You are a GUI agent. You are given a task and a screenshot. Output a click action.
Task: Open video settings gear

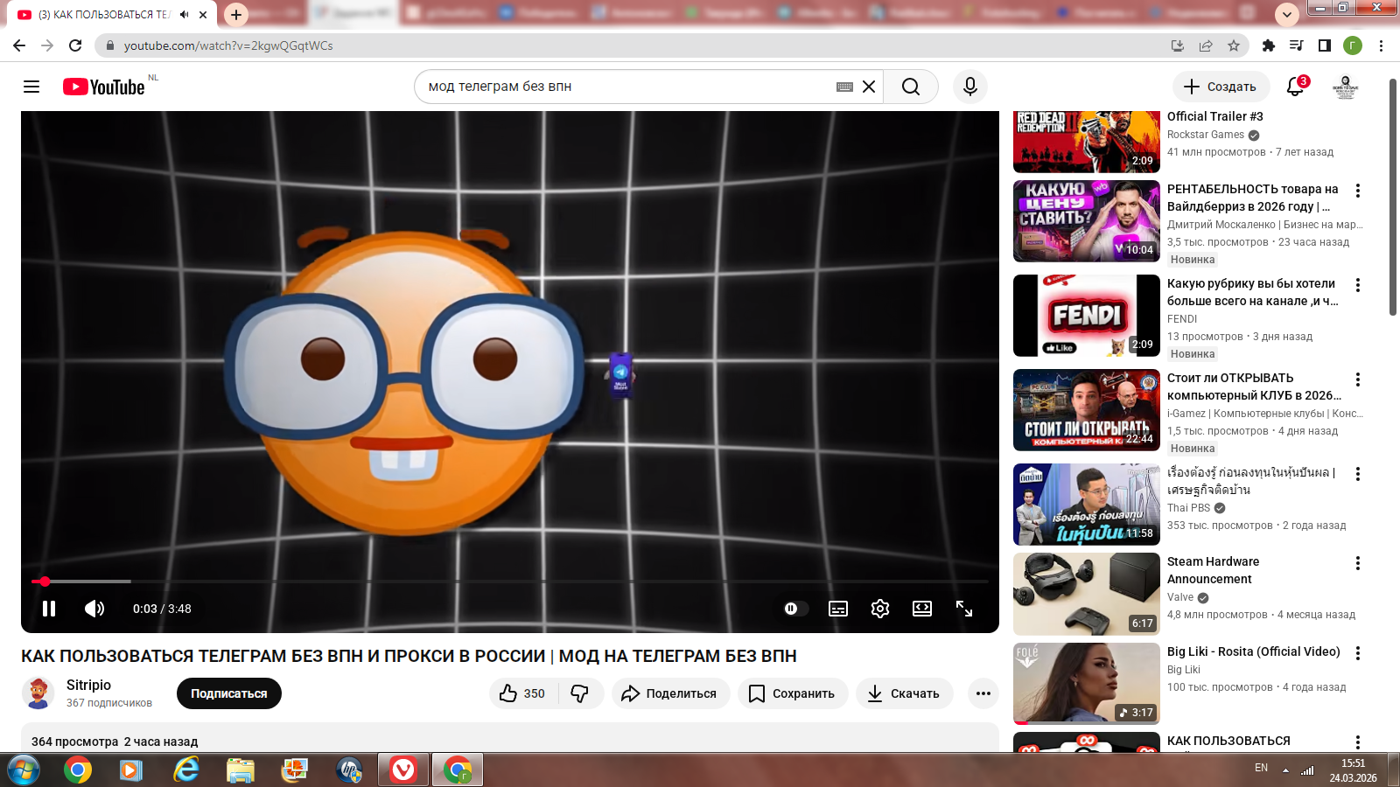(x=880, y=609)
